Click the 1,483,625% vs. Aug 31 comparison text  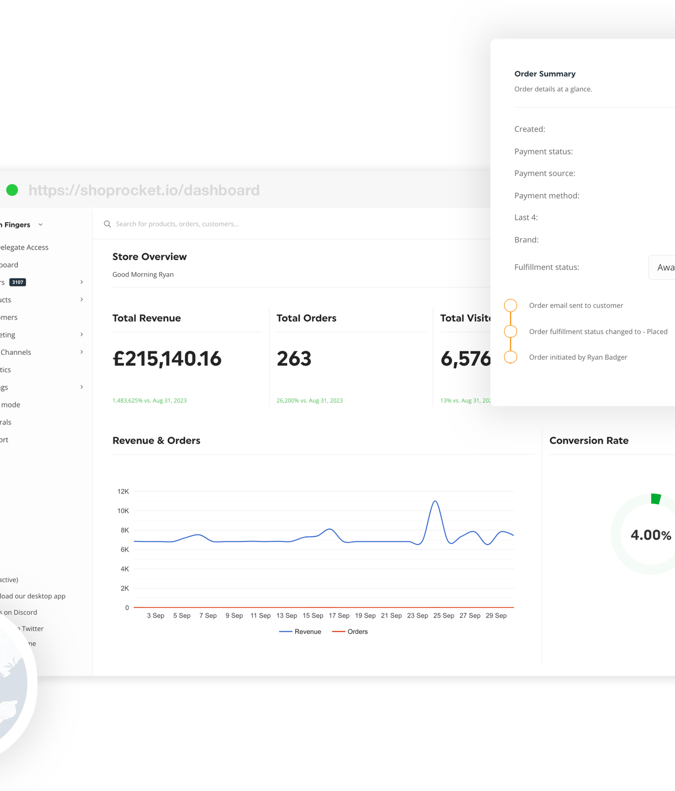(x=149, y=401)
